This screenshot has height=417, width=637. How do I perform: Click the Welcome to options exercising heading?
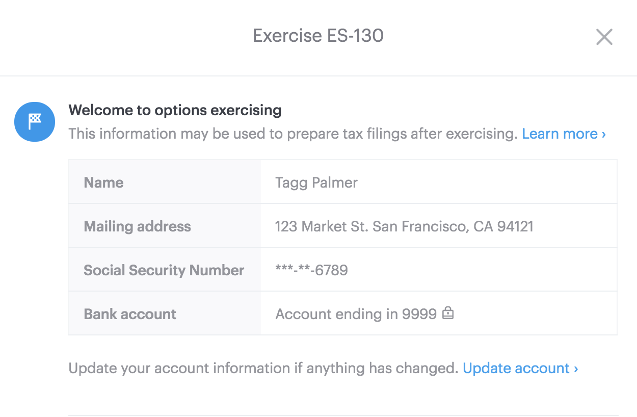click(x=175, y=110)
